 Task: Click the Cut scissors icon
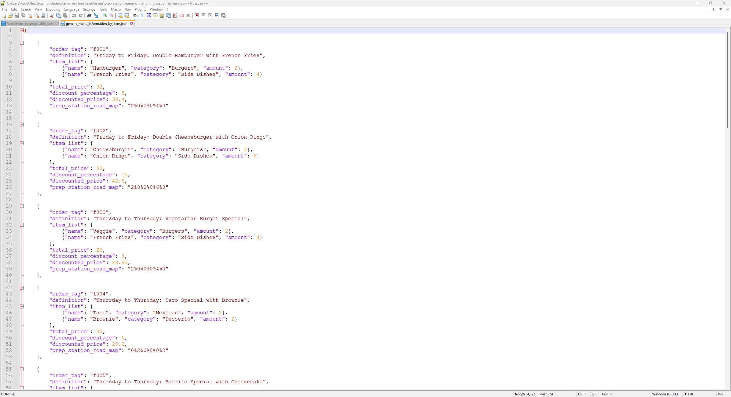pyautogui.click(x=52, y=16)
